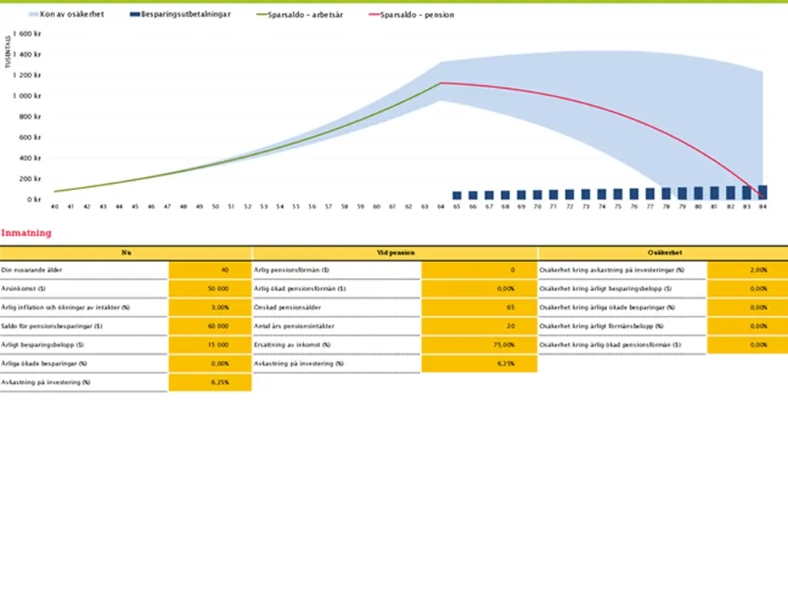Viewport: 788px width, 613px height.
Task: Click the Årsinkomst value cell 50 000
Action: 209,289
